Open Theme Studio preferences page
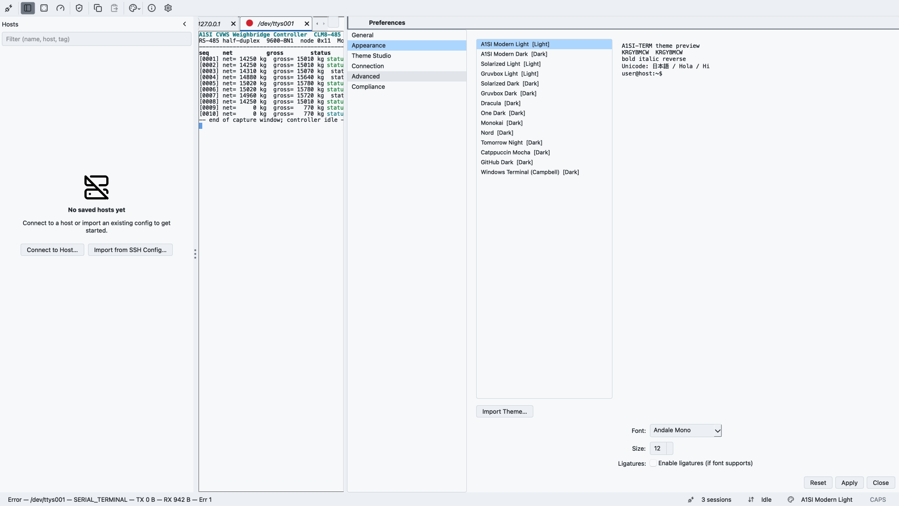Image resolution: width=899 pixels, height=506 pixels. pyautogui.click(x=407, y=56)
